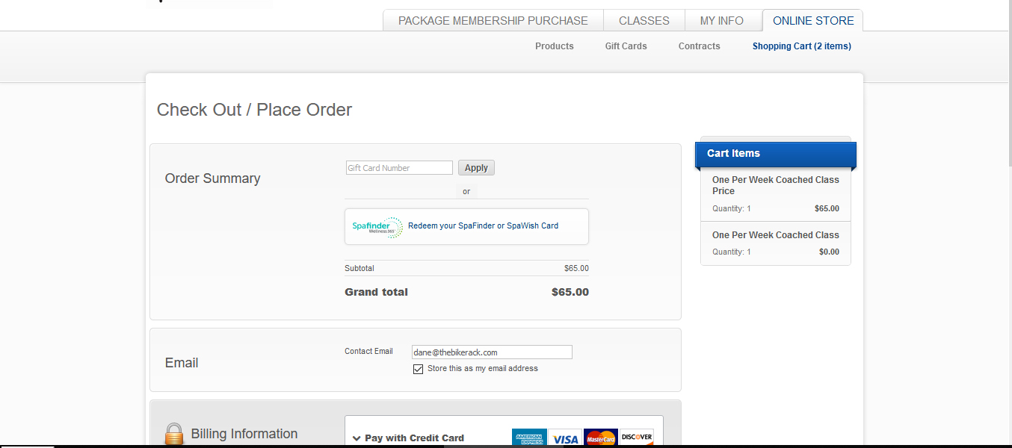Click the Visa card icon
This screenshot has width=1012, height=448.
tap(565, 438)
